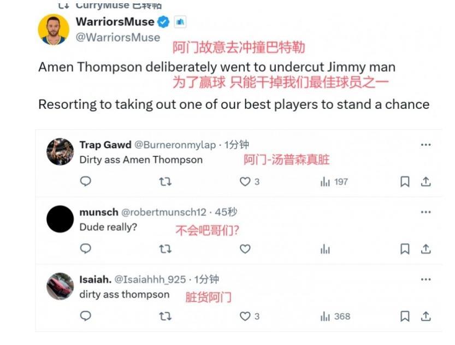Open @Burneronmylap profile handle

pos(175,145)
